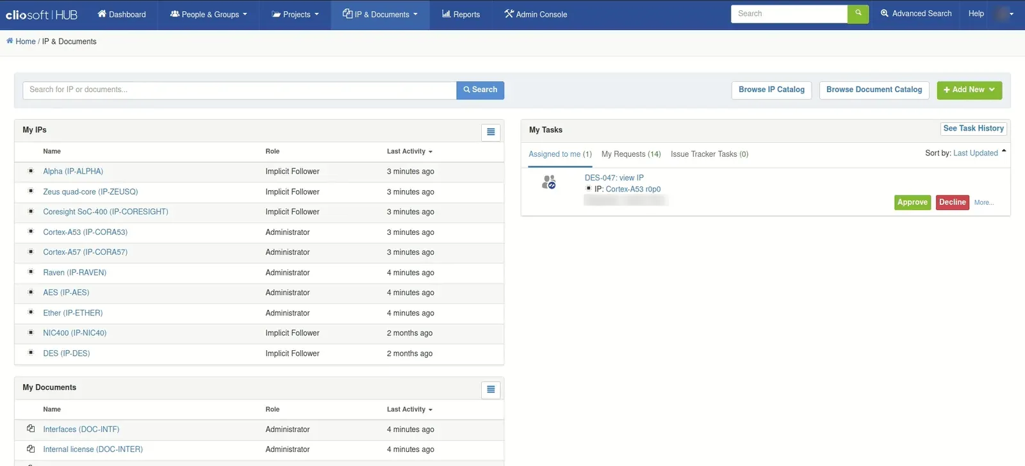Open Advanced Search
This screenshot has width=1025, height=466.
point(916,13)
